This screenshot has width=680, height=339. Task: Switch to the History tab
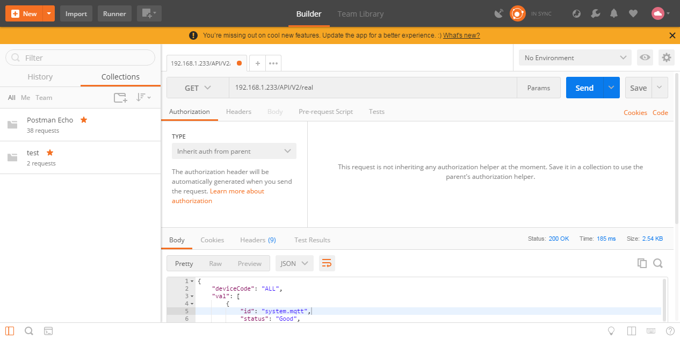[x=40, y=77]
